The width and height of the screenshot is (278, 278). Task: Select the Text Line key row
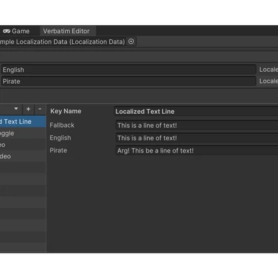[23, 122]
